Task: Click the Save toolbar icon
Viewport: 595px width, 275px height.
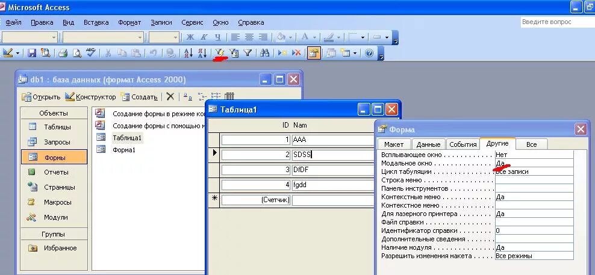Action: click(32, 53)
